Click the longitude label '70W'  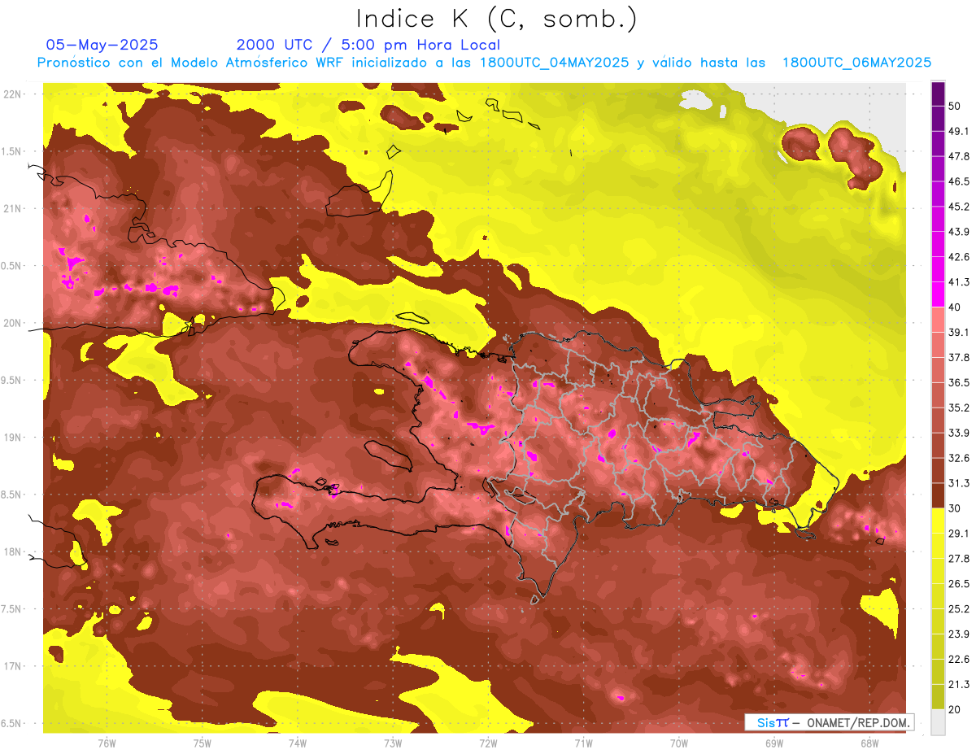[678, 743]
